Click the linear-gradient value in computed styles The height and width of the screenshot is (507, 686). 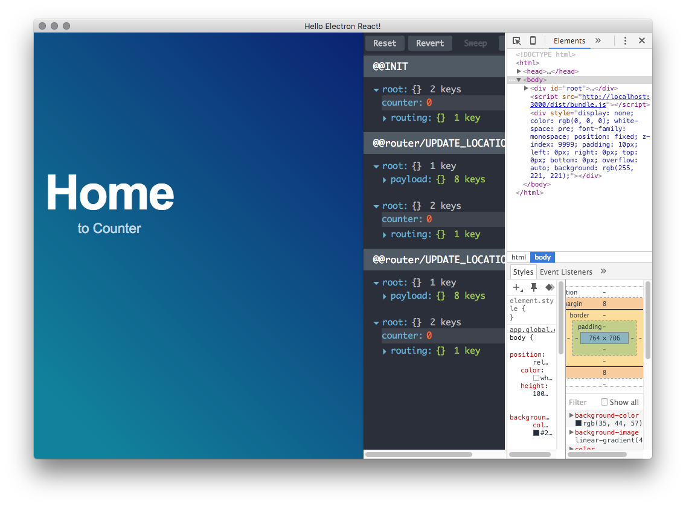(609, 441)
